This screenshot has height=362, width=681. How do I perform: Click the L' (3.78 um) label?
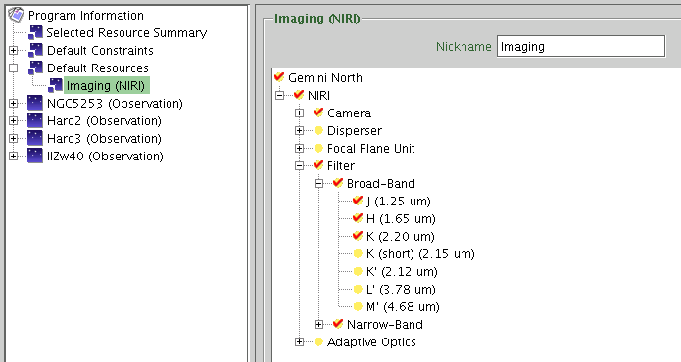pos(401,290)
